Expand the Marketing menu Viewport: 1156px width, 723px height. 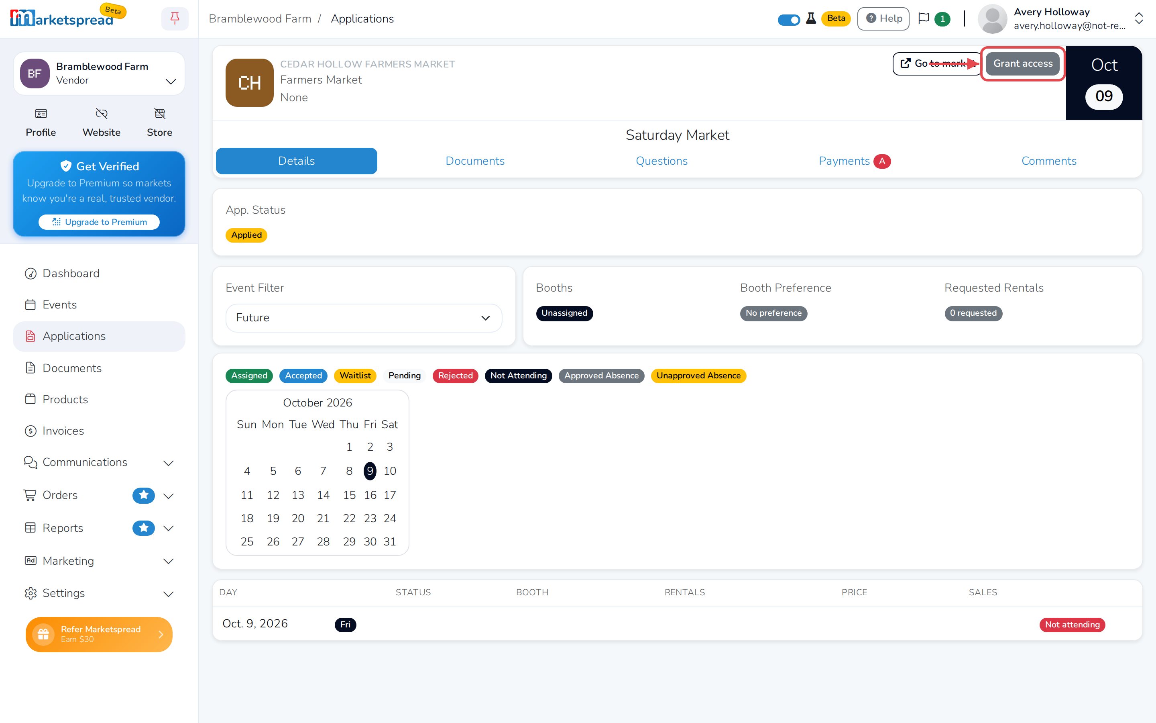(x=99, y=561)
